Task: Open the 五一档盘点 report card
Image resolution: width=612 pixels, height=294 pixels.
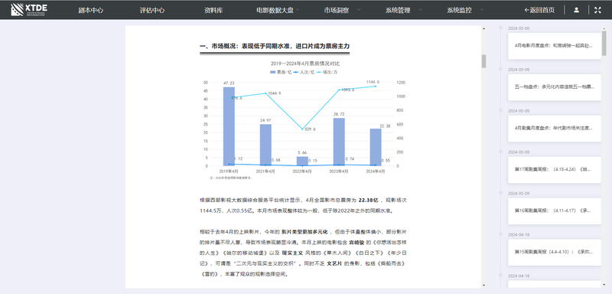Action: [x=554, y=87]
